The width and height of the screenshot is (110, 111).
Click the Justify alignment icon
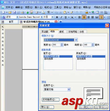(93, 17)
